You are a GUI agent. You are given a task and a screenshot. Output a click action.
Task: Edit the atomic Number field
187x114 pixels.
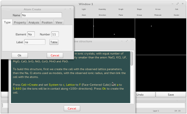pos(55,34)
